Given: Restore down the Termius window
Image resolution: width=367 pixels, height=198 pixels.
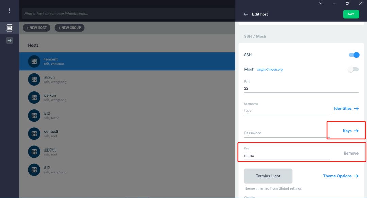Looking at the screenshot, I should tap(347, 3).
